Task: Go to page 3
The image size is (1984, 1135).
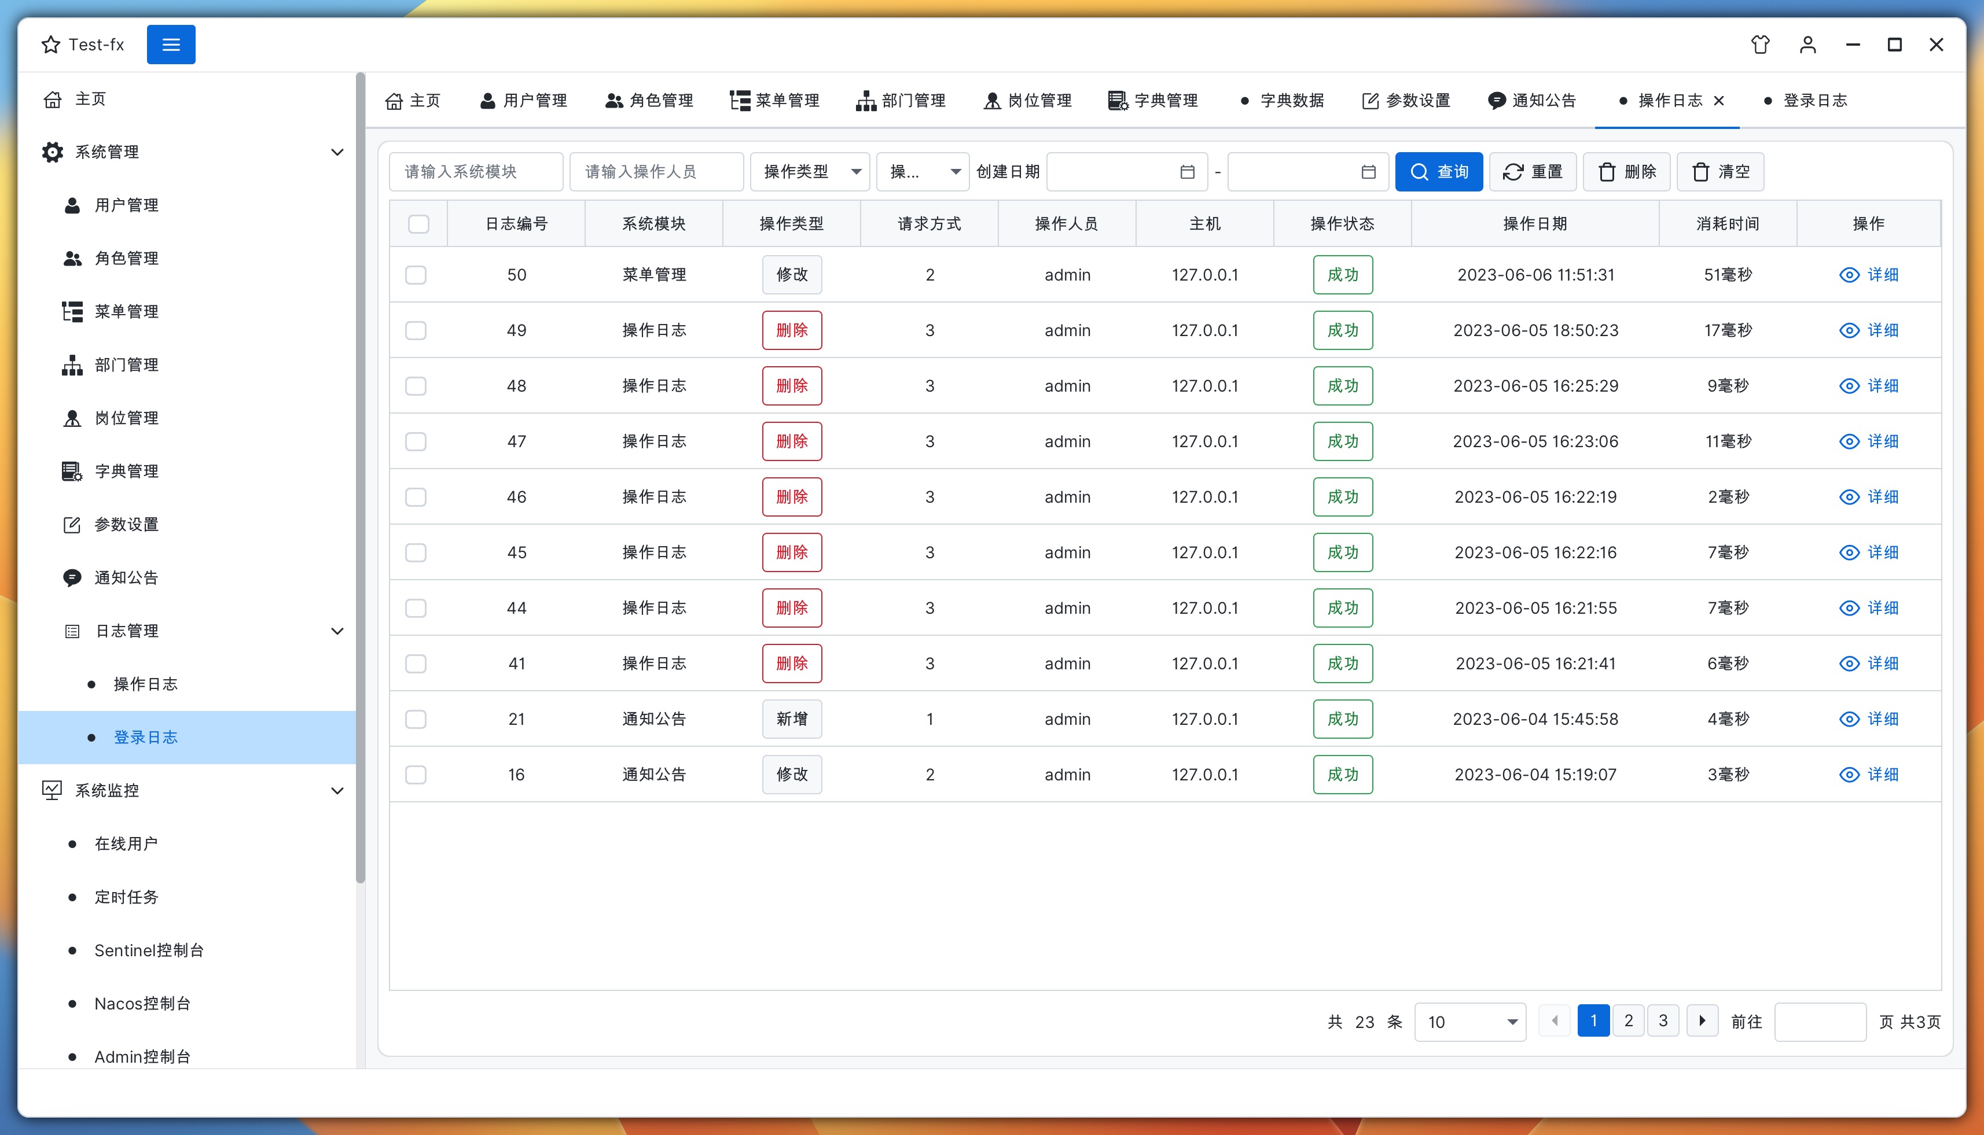Action: point(1663,1020)
